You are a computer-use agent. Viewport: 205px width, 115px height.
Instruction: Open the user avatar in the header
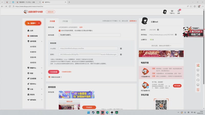tap(165, 12)
